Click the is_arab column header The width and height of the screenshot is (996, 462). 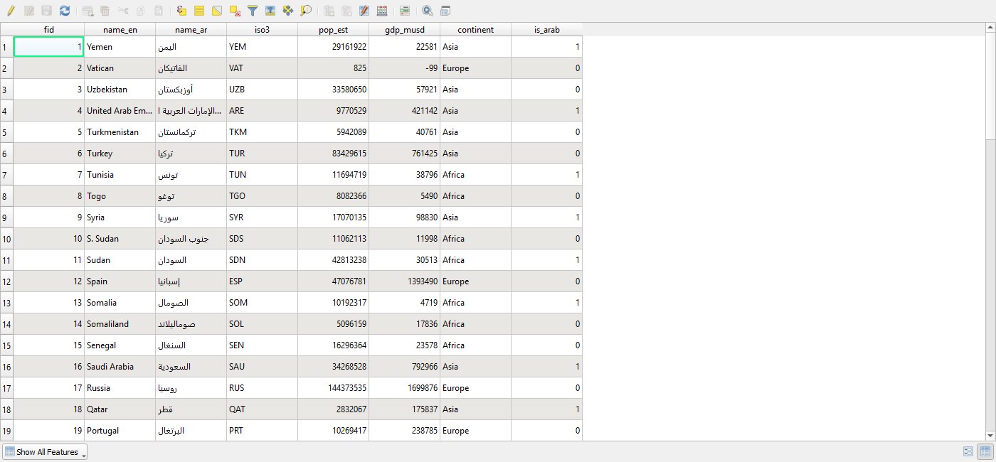coord(546,29)
